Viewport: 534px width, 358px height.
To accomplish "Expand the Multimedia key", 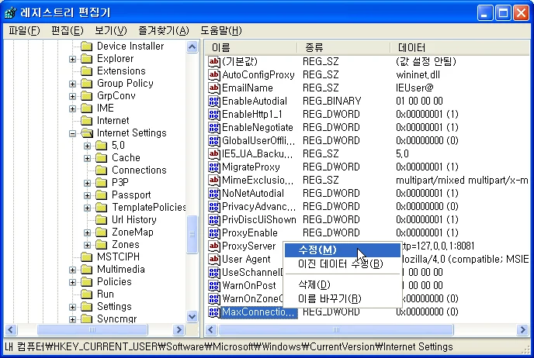I will tap(72, 270).
